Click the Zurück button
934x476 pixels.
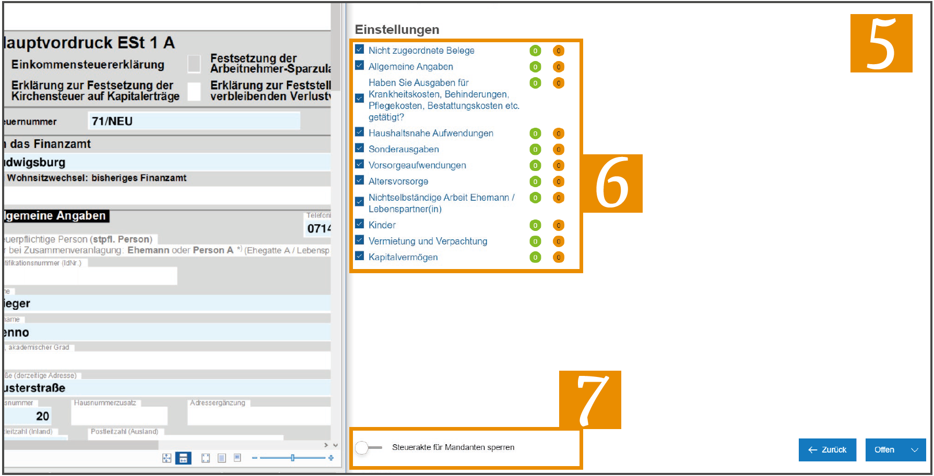[x=827, y=450]
